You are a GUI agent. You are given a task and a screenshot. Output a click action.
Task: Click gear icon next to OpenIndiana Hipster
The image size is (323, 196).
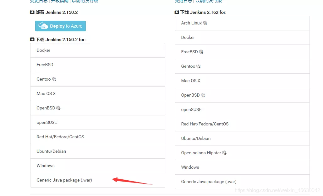click(224, 153)
